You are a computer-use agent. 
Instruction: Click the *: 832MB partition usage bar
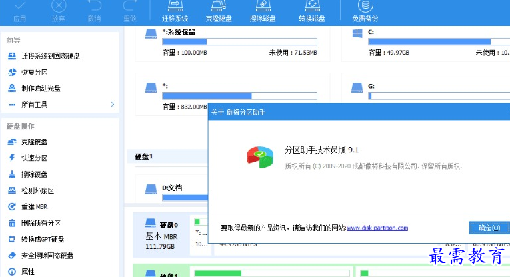[240, 96]
